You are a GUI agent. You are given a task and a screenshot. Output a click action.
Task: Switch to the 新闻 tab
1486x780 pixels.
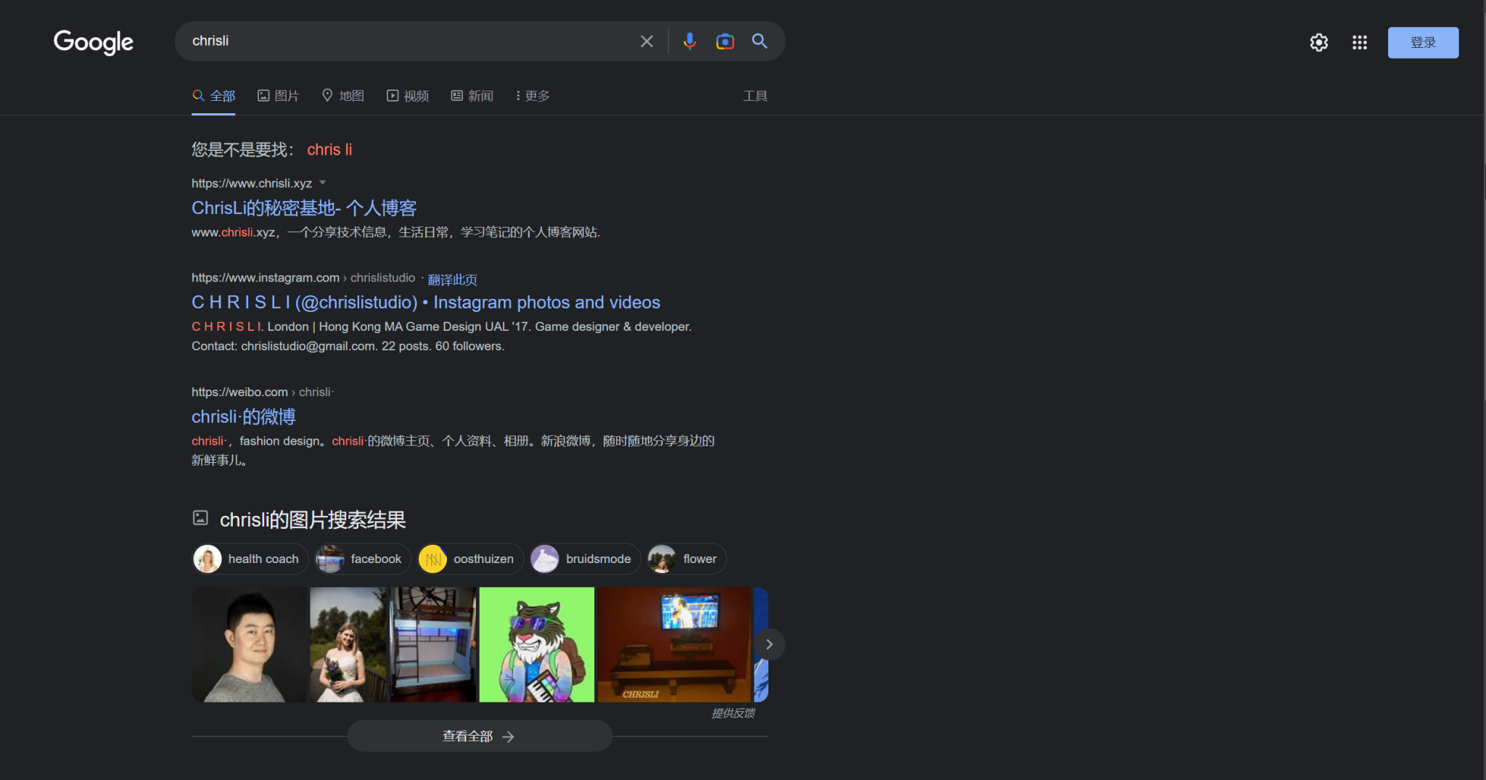coord(472,96)
